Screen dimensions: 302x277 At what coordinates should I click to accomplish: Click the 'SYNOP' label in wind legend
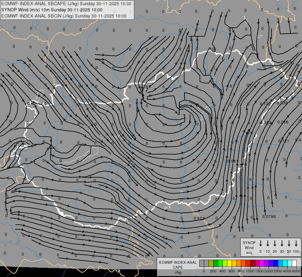pos(249,243)
